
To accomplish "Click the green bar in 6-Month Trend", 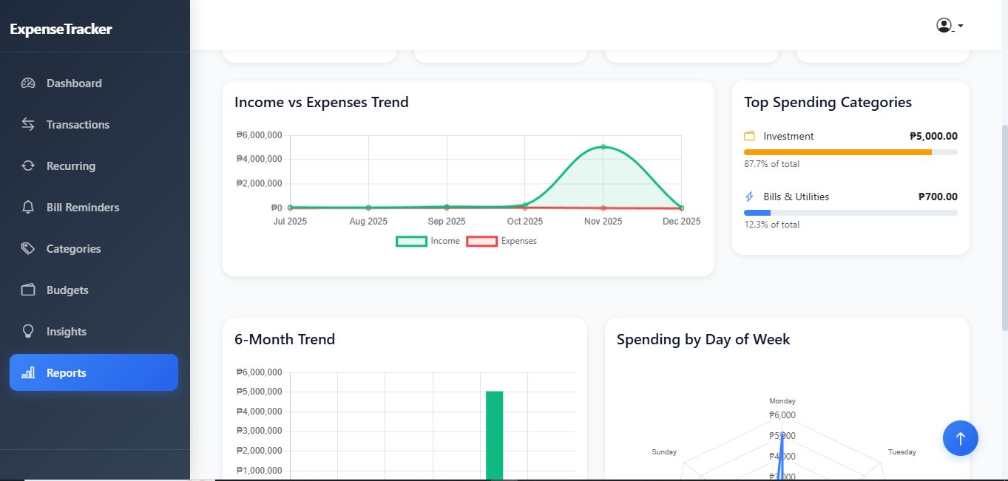I will [495, 436].
